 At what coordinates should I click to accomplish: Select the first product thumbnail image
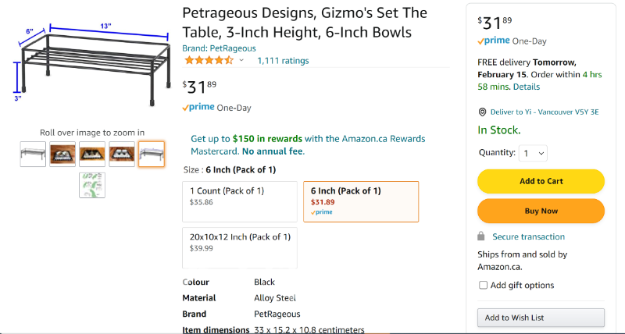(x=33, y=155)
